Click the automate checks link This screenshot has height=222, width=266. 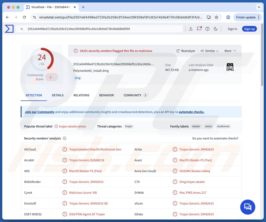pos(191,112)
